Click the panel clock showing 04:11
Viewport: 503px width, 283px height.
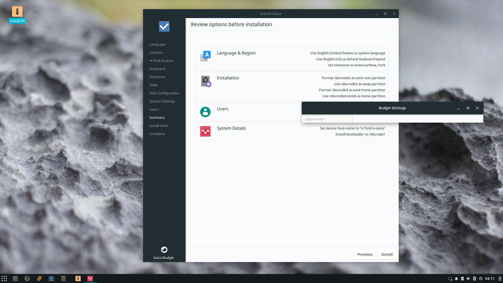(x=490, y=278)
